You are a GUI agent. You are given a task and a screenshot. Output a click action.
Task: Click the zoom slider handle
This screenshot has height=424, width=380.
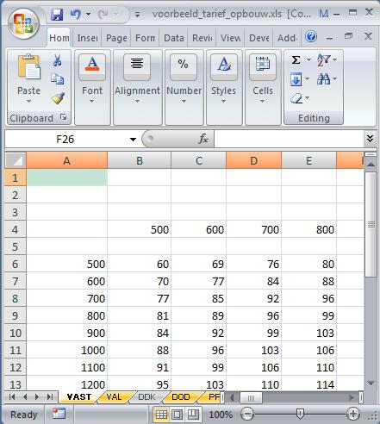300,414
